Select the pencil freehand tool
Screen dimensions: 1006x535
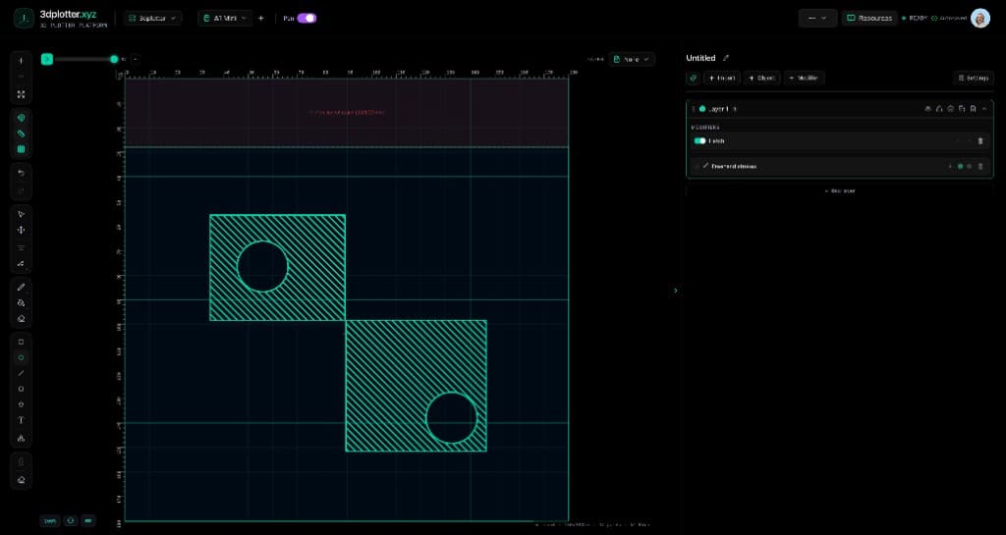pyautogui.click(x=22, y=287)
